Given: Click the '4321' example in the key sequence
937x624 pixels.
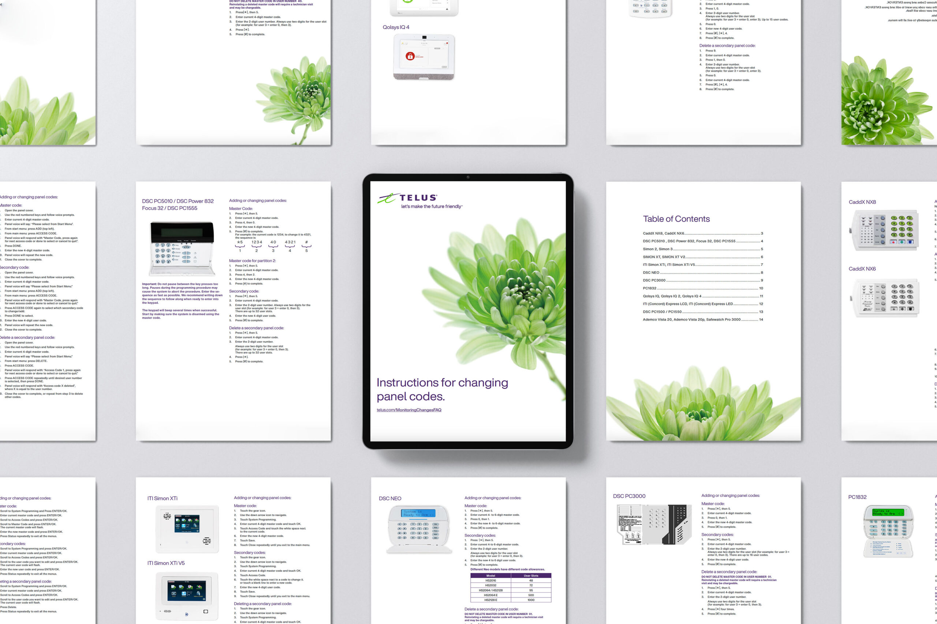Looking at the screenshot, I should tap(290, 242).
